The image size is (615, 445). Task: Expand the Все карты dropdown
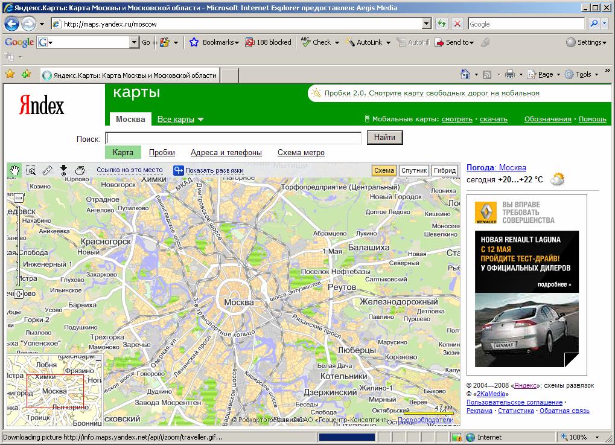click(180, 120)
